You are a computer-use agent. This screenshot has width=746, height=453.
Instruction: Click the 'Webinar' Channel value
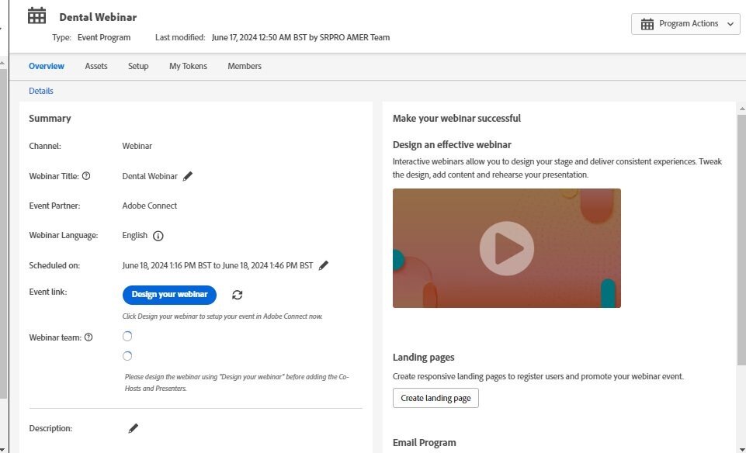(x=137, y=146)
